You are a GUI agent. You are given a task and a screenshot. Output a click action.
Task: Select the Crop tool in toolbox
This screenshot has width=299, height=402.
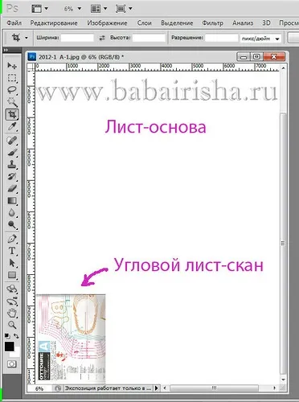coord(12,114)
